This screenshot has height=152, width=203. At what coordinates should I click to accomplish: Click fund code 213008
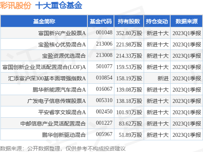click(x=104, y=55)
